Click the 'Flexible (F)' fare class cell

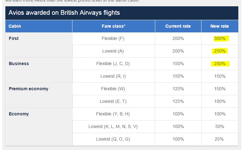click(113, 38)
